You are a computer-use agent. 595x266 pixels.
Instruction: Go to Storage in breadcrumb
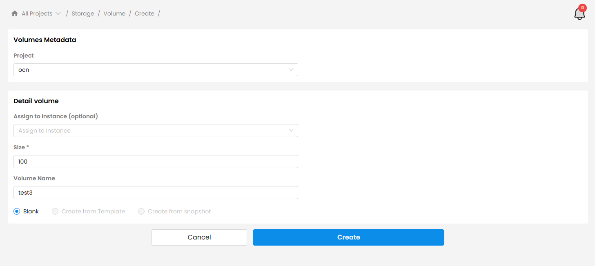pos(83,13)
